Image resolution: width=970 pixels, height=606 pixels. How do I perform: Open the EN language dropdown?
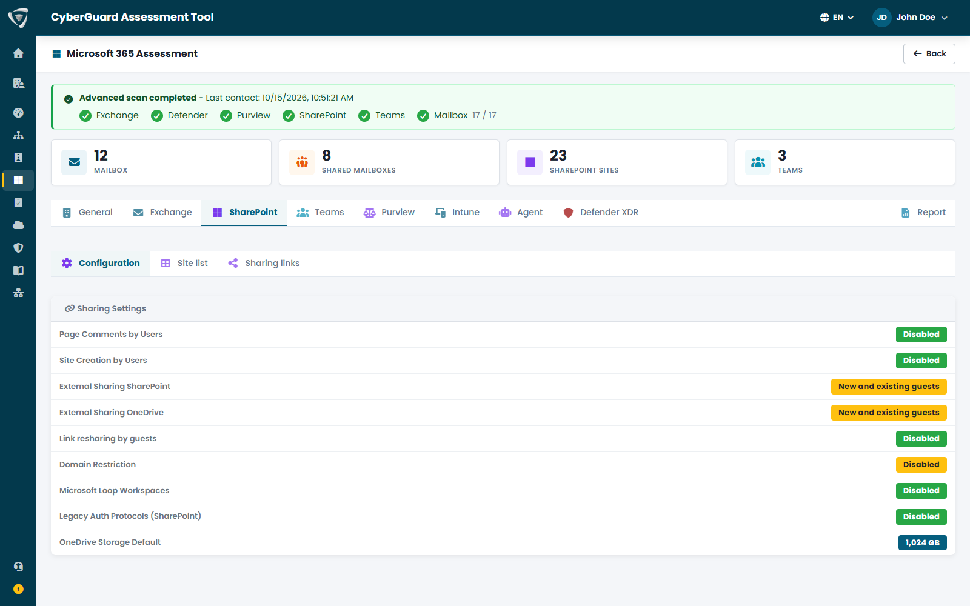coord(837,18)
